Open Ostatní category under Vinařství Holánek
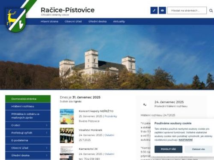 point(110,135)
